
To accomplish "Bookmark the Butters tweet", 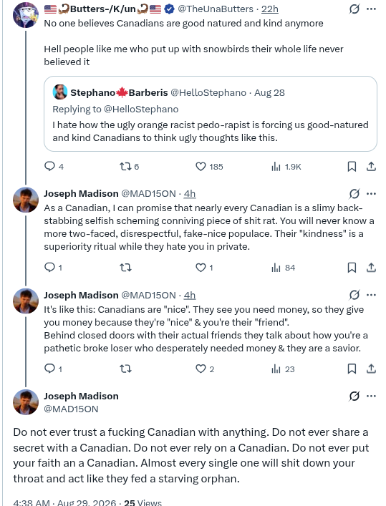I will coord(352,167).
